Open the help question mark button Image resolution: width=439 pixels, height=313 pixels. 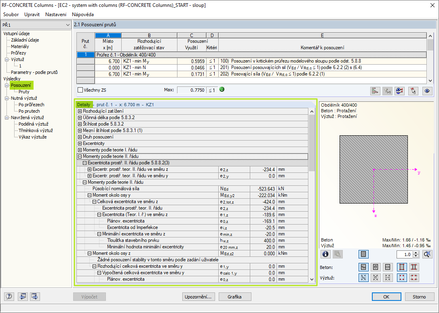pyautogui.click(x=9, y=296)
